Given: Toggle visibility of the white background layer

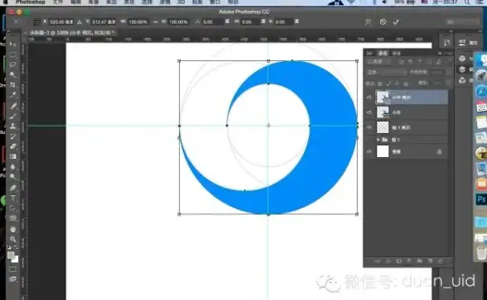Looking at the screenshot, I should [369, 151].
